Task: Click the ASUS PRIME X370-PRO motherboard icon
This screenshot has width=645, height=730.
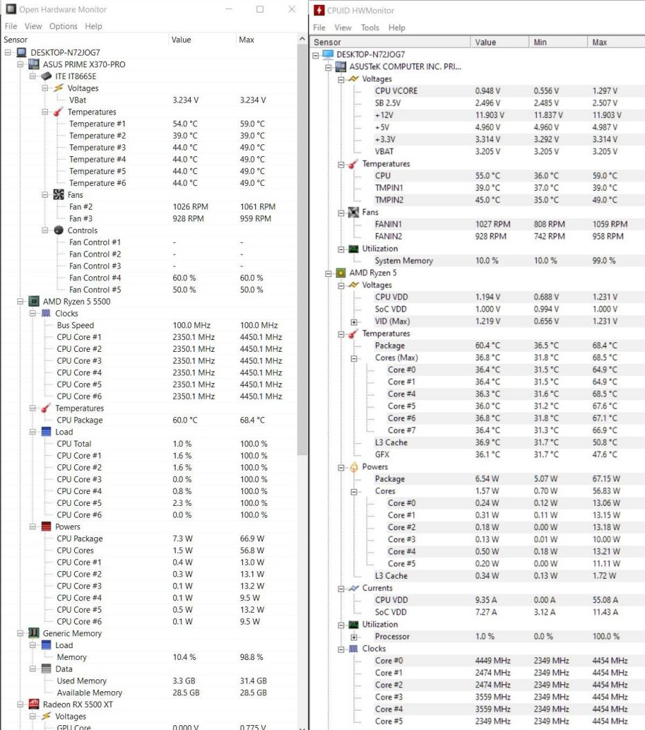Action: coord(33,65)
